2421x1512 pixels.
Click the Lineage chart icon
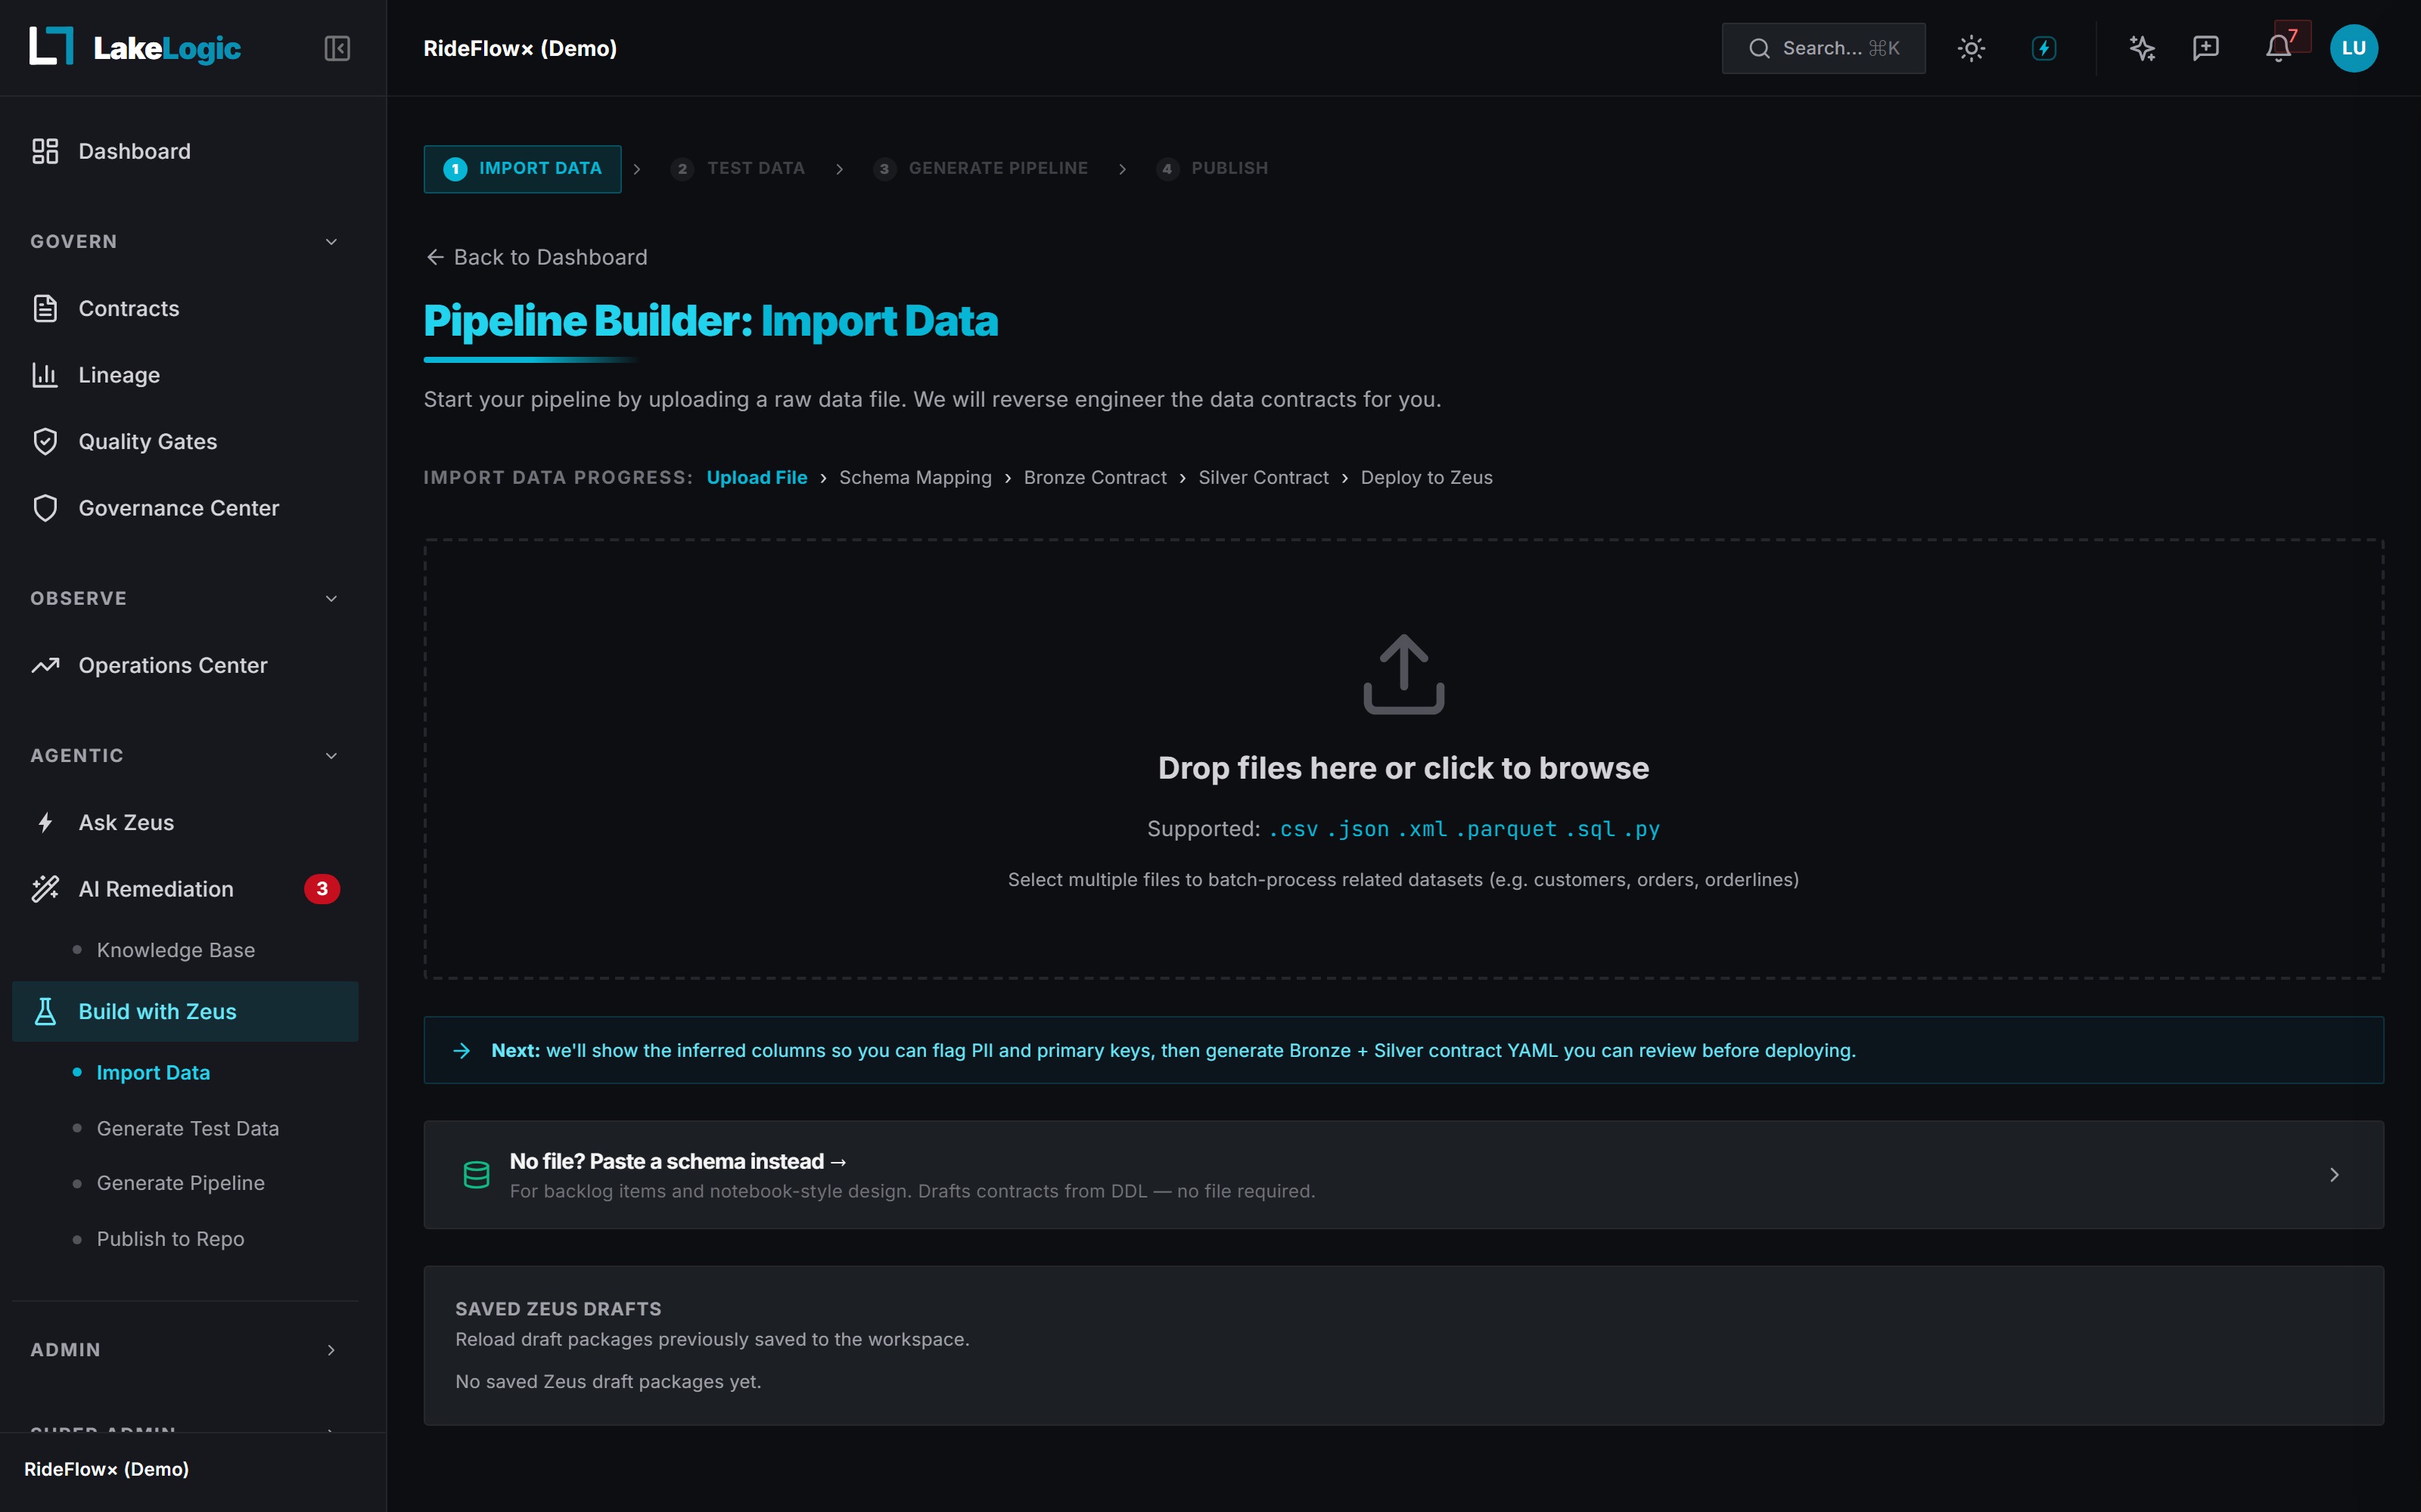[45, 375]
